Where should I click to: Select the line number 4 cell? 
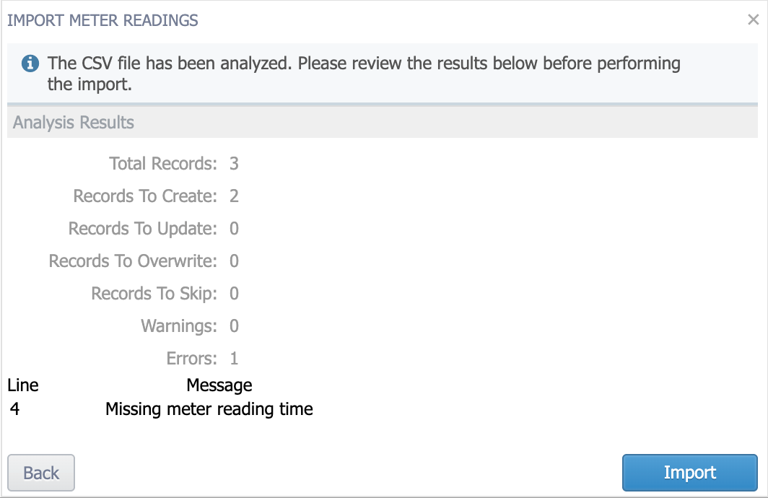(x=14, y=409)
